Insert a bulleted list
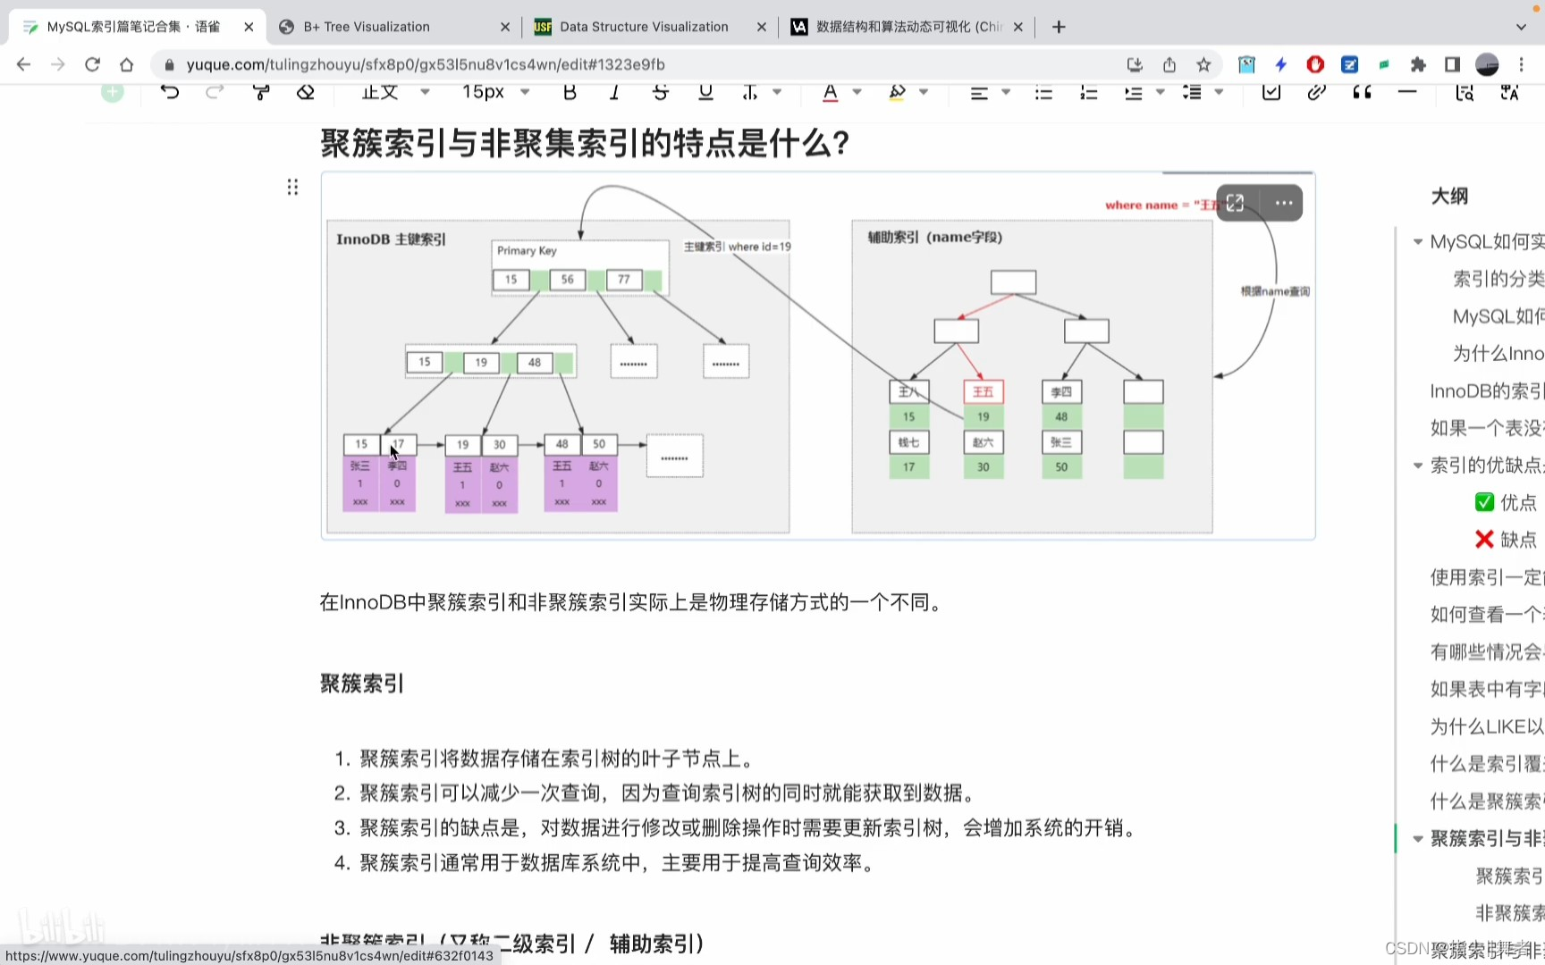The width and height of the screenshot is (1545, 965). (1043, 92)
